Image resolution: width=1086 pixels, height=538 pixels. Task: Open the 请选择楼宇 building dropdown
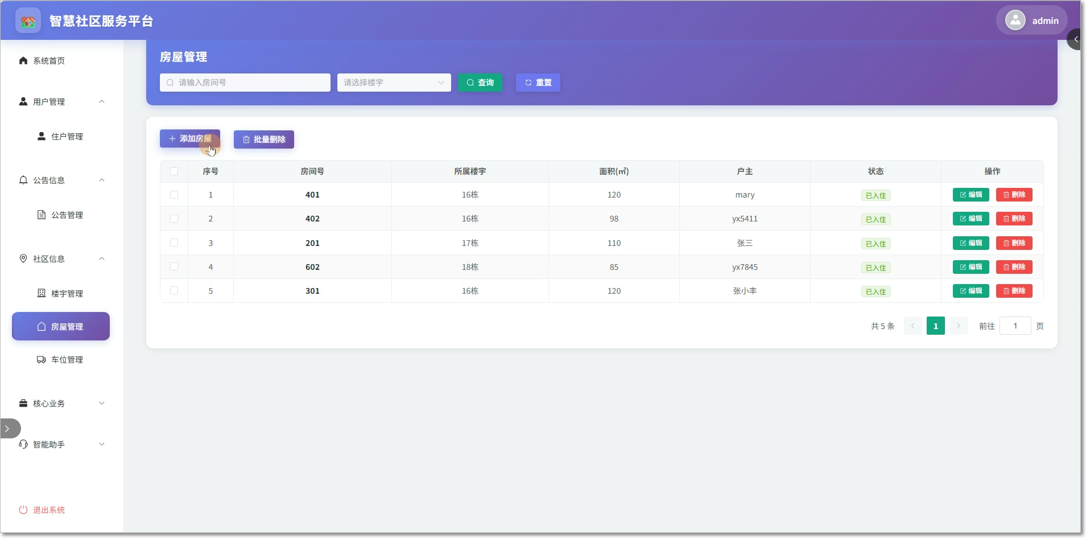tap(394, 83)
